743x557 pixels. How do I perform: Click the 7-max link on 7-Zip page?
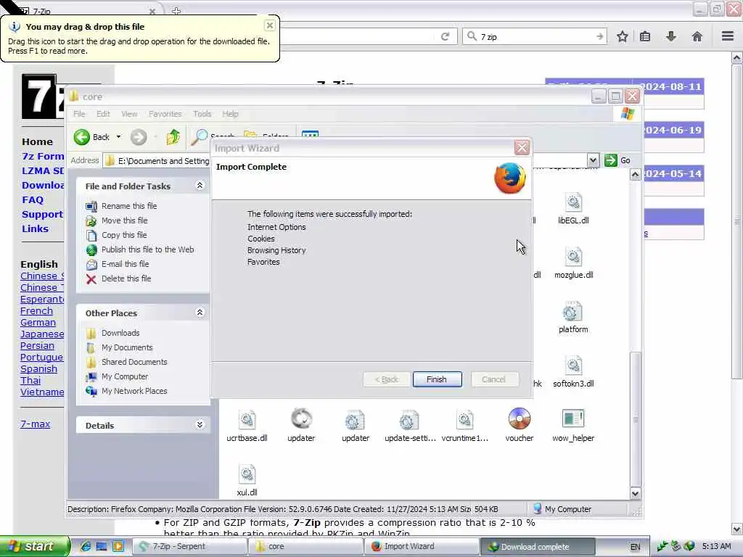[35, 424]
